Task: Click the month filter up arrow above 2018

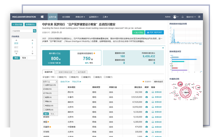Action: (16, 40)
